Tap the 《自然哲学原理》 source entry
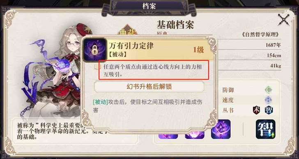Image resolution: width=299 pixels, height=159 pixels. tap(261, 35)
